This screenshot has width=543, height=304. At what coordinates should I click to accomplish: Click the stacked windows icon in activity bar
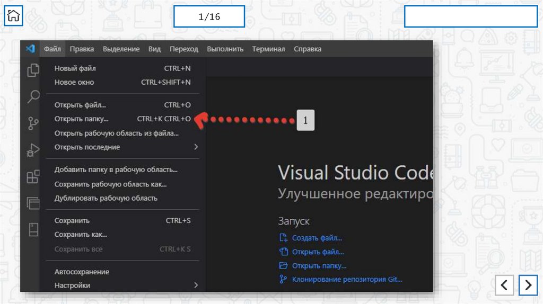point(33,203)
